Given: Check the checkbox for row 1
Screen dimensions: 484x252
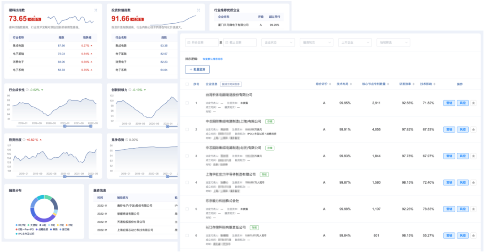Looking at the screenshot, I should pyautogui.click(x=187, y=103).
